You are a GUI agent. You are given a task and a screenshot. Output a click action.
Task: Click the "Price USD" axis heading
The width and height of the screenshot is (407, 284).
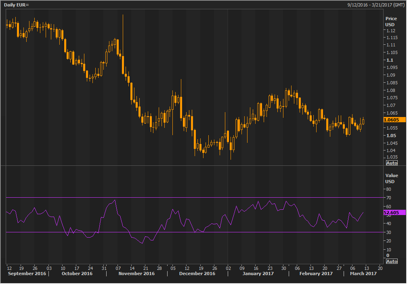coord(391,22)
